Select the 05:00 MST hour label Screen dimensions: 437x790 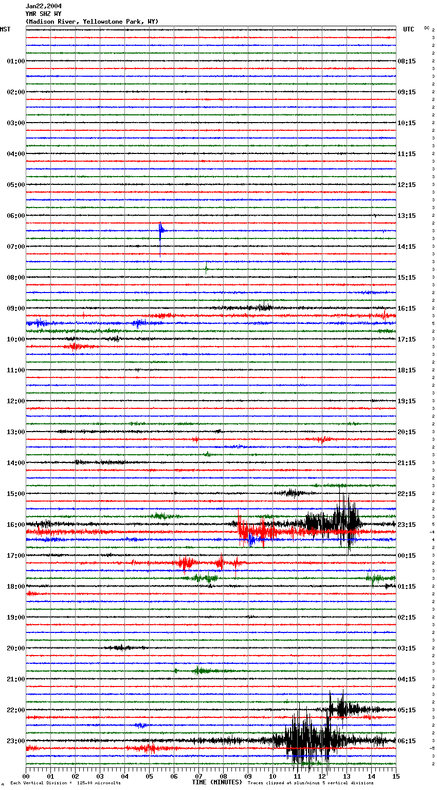pos(16,185)
